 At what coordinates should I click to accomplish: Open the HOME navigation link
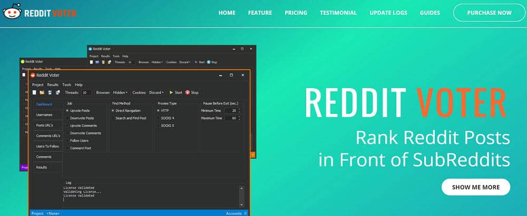(x=227, y=13)
